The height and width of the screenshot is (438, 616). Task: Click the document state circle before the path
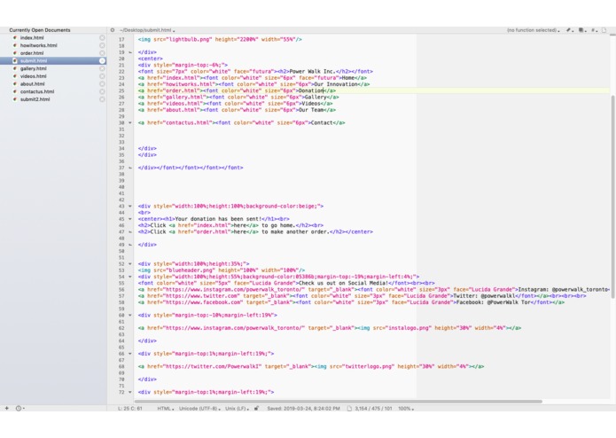tap(113, 30)
